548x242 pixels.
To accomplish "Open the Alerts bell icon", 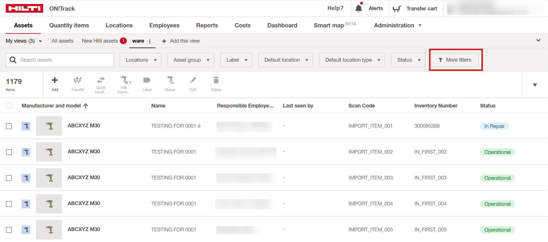I will pyautogui.click(x=359, y=8).
